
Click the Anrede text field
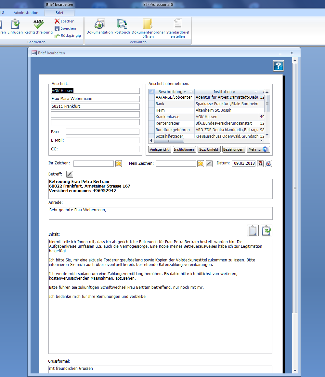(x=161, y=213)
